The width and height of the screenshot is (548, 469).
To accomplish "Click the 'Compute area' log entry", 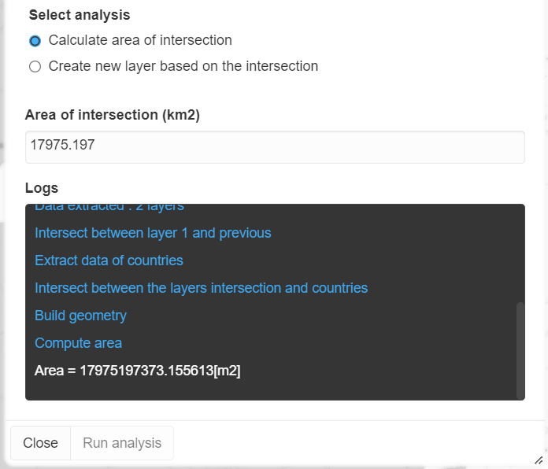I will (x=78, y=343).
